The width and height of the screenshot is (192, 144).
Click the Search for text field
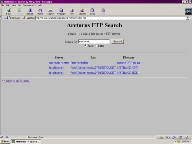94,42
